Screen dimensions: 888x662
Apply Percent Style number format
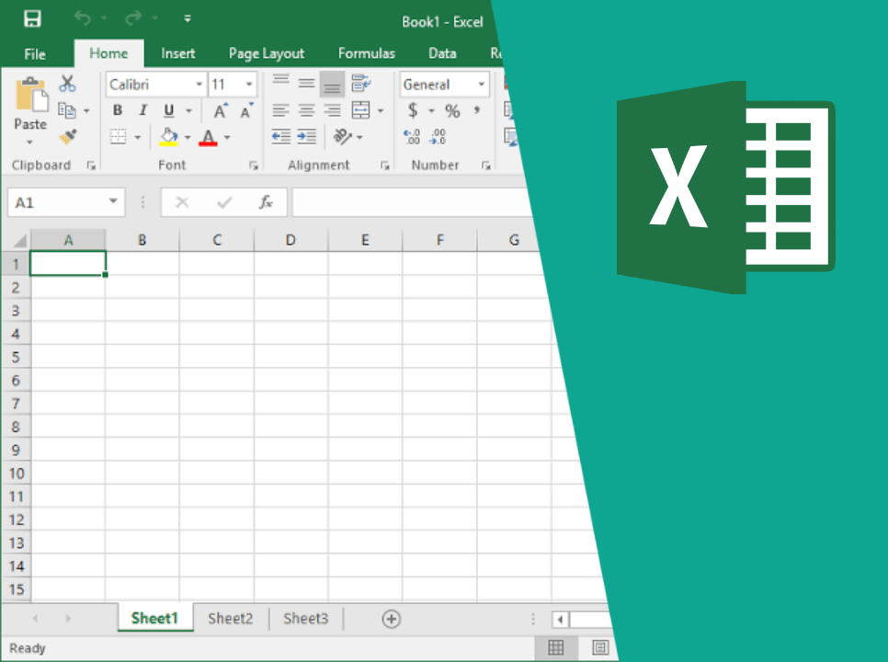[x=452, y=111]
